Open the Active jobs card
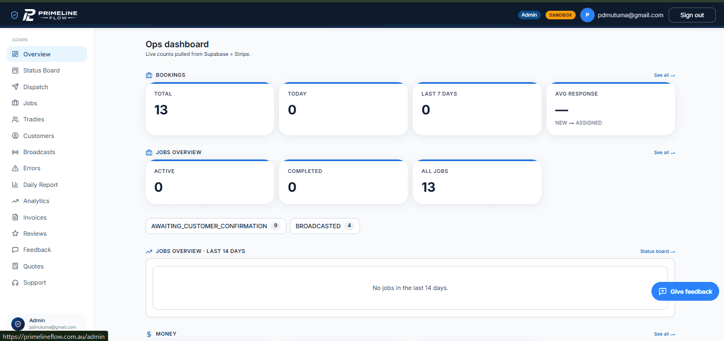The width and height of the screenshot is (724, 341). (210, 182)
